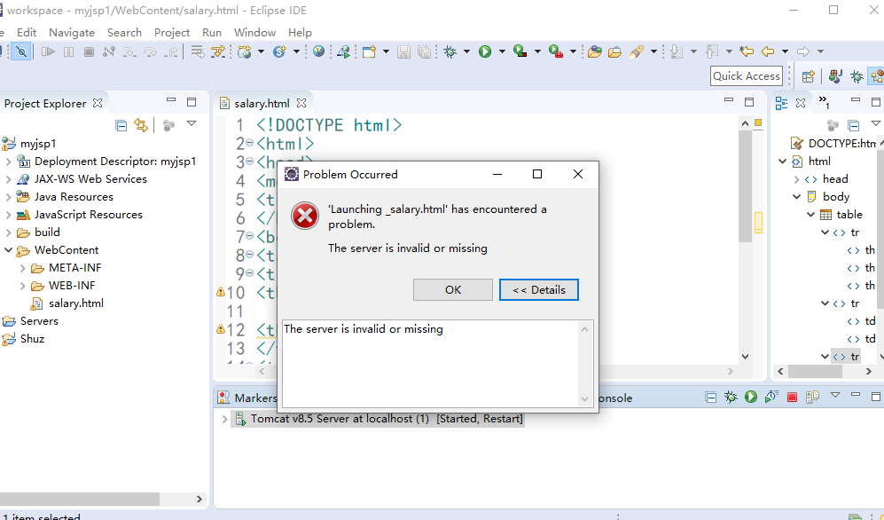Image resolution: width=884 pixels, height=520 pixels.
Task: Switch to the Debug perspective icon
Action: (x=857, y=76)
